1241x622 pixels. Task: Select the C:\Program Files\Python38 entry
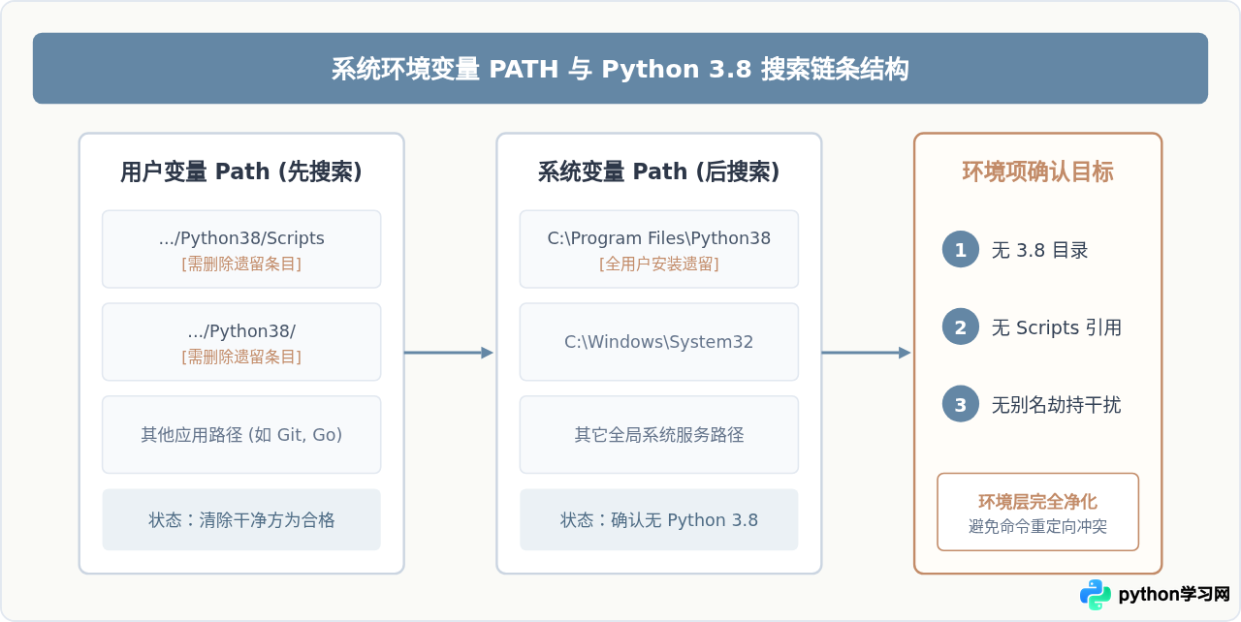pos(659,249)
